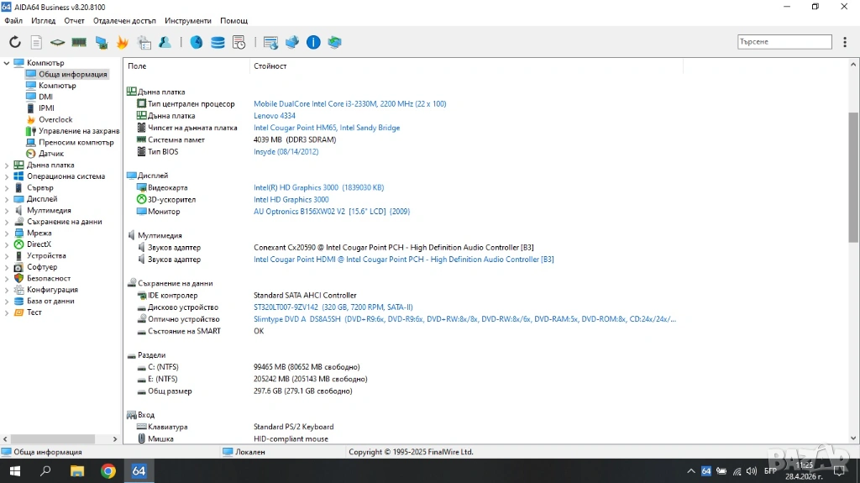
Task: Open AIDA64 from the Windows taskbar
Action: click(139, 471)
